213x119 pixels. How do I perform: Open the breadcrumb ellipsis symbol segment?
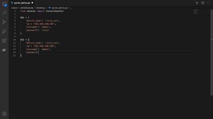[71, 8]
